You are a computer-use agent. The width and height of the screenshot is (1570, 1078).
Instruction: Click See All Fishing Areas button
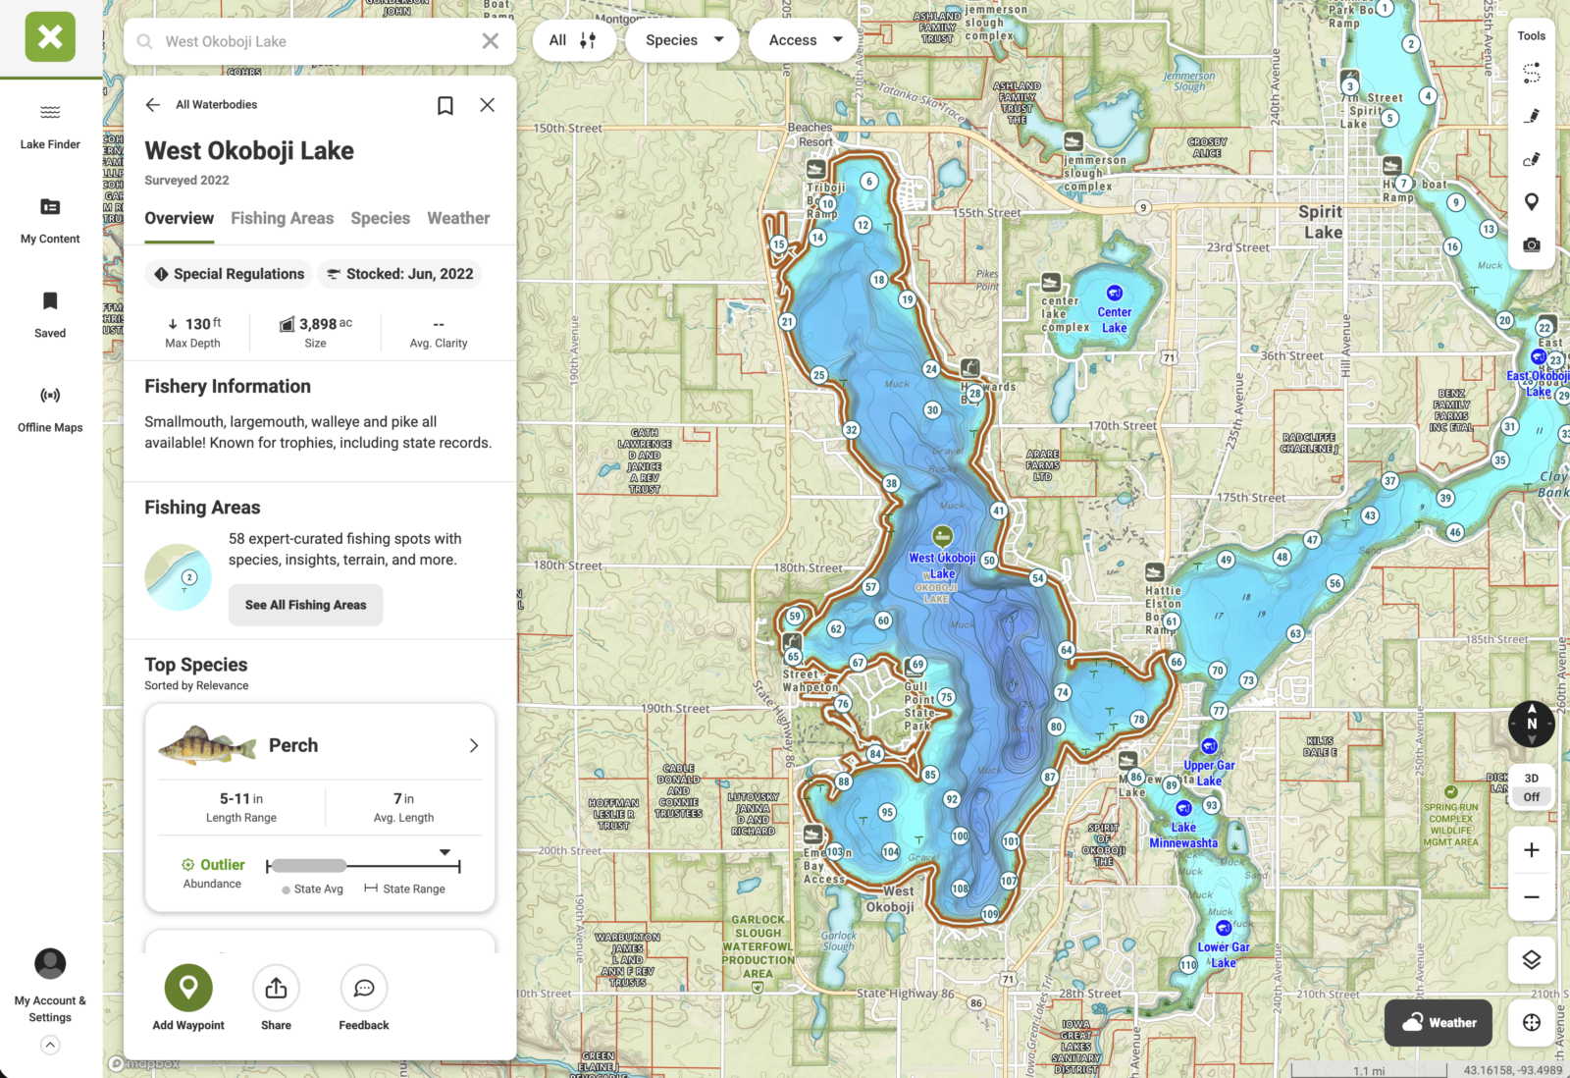coord(305,605)
